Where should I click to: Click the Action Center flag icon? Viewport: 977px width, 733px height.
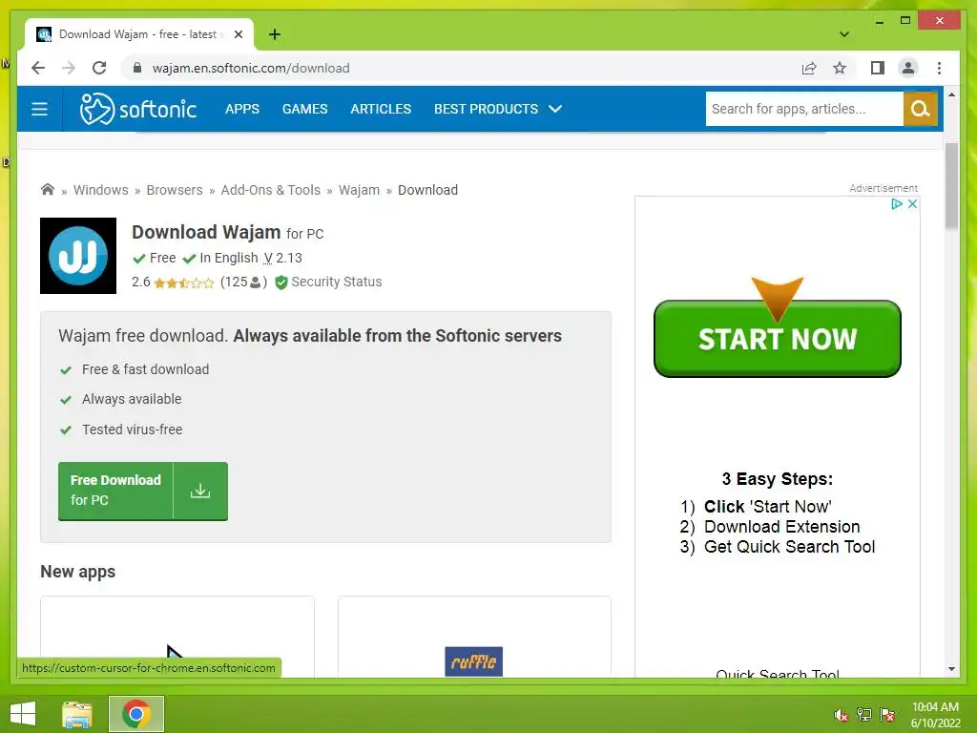[x=887, y=716]
